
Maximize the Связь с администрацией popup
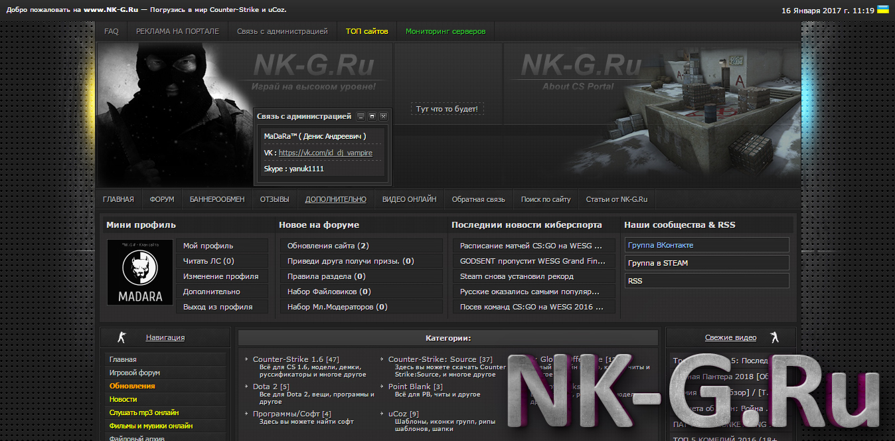(372, 116)
